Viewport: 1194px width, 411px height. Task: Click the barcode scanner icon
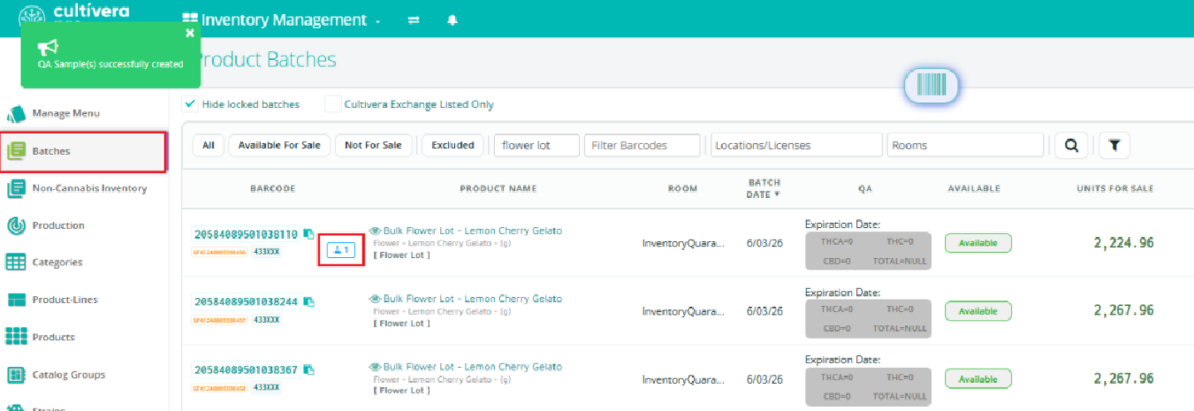931,86
